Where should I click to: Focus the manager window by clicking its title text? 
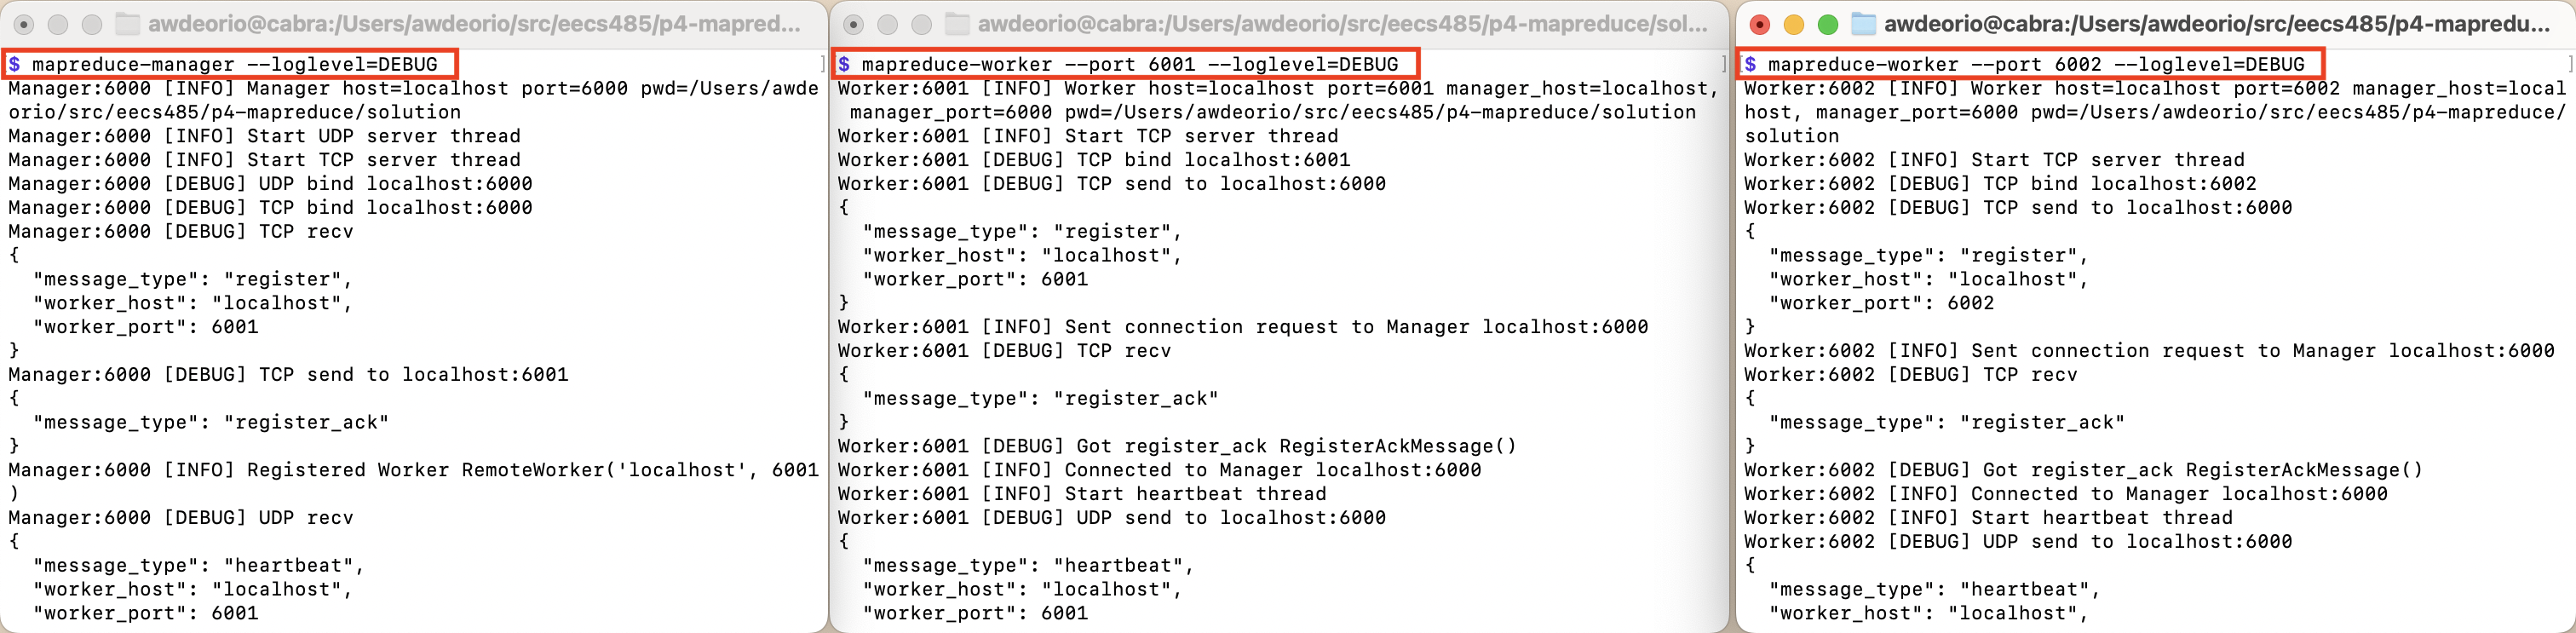click(474, 24)
